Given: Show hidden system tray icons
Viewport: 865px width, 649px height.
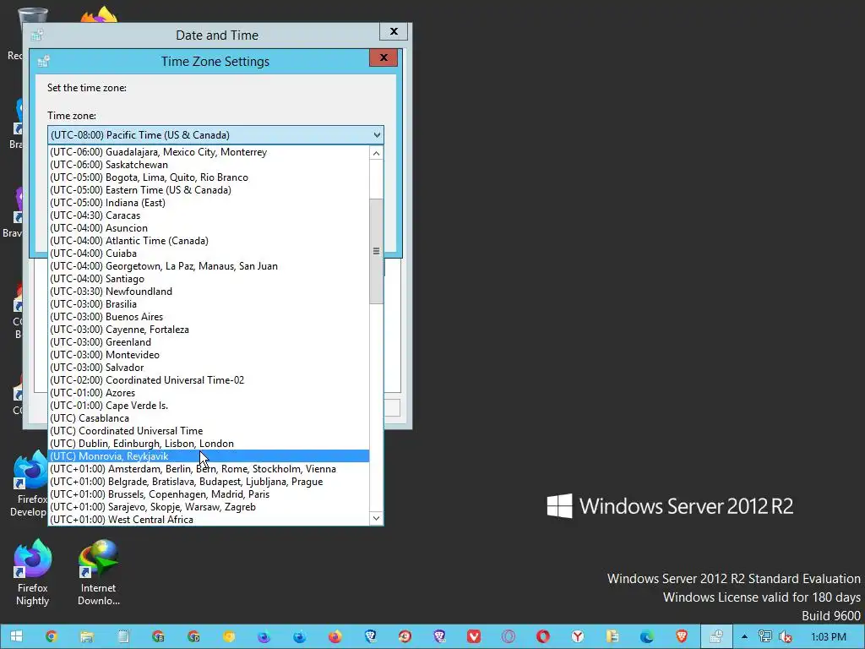Looking at the screenshot, I should point(745,636).
